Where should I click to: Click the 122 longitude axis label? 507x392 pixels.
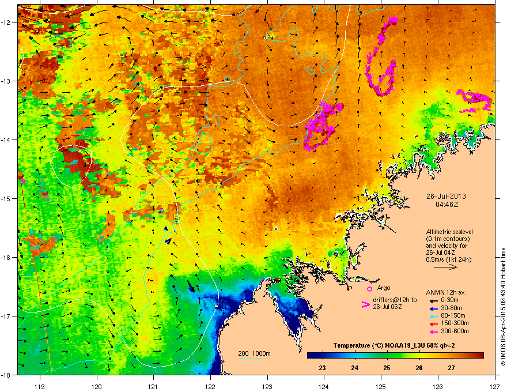pyautogui.click(x=210, y=386)
